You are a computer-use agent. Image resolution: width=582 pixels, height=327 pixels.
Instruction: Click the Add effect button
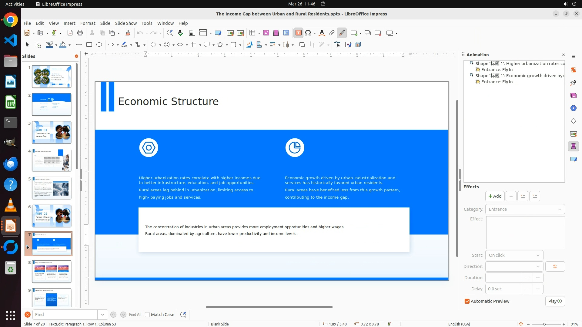[x=495, y=196]
